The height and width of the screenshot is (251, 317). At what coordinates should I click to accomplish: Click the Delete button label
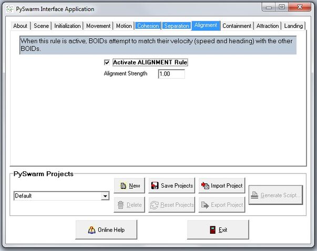click(x=134, y=205)
